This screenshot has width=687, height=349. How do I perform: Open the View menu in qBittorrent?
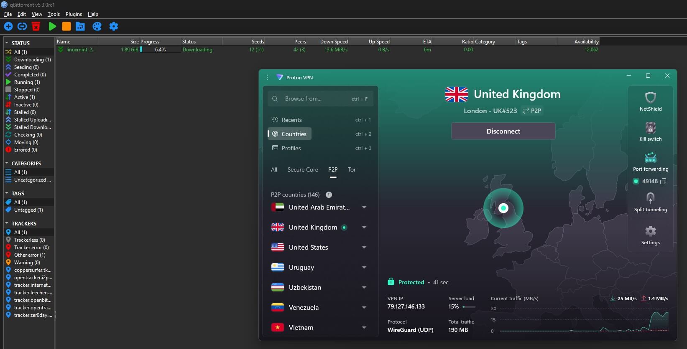click(x=37, y=14)
